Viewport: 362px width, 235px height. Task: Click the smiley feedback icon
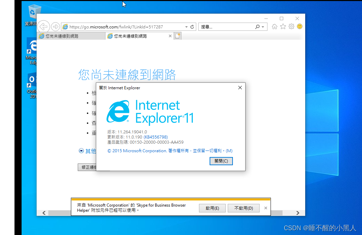point(300,26)
